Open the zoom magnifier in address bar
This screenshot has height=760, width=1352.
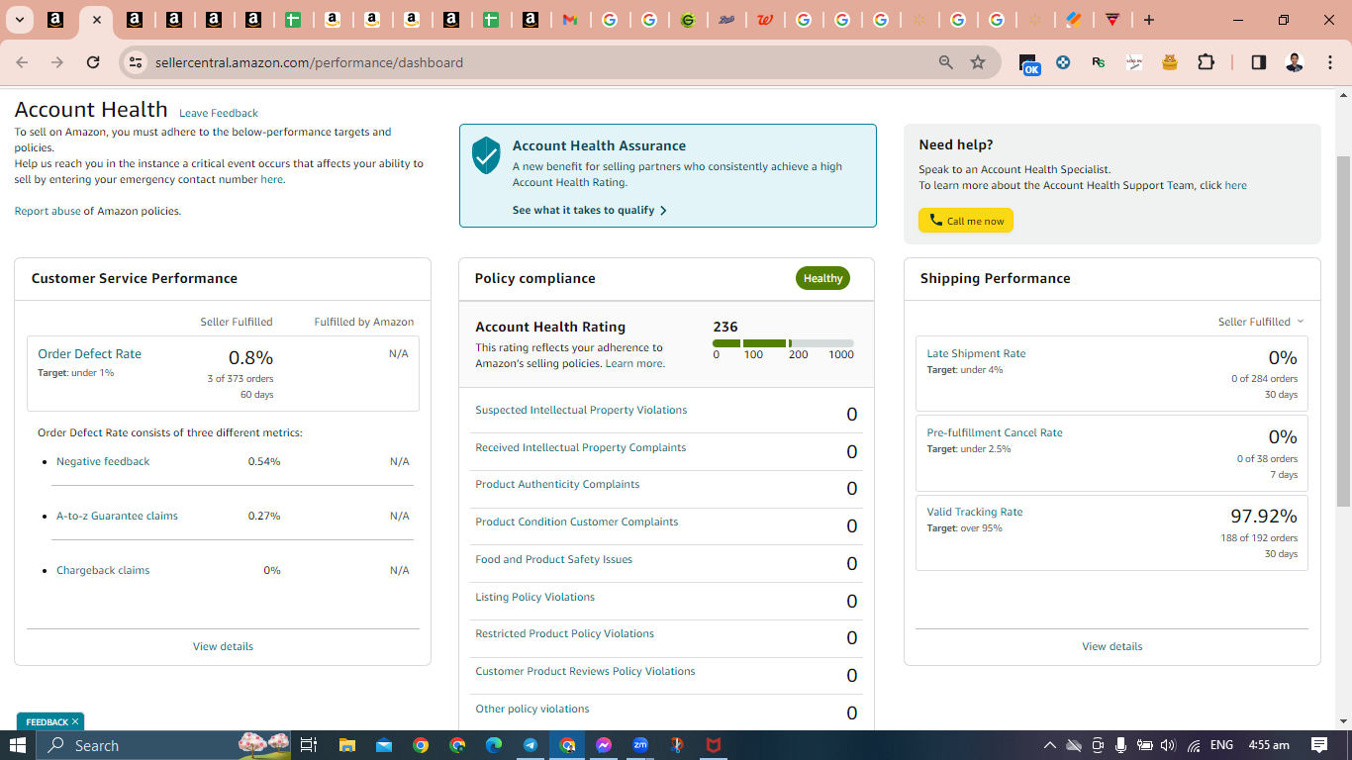click(x=946, y=62)
